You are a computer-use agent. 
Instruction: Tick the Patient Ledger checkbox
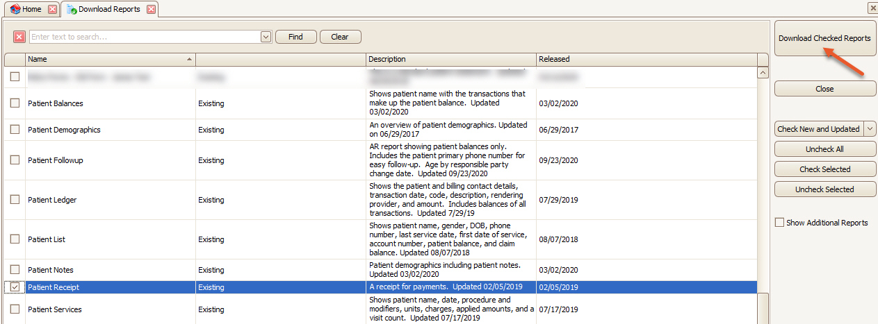15,200
